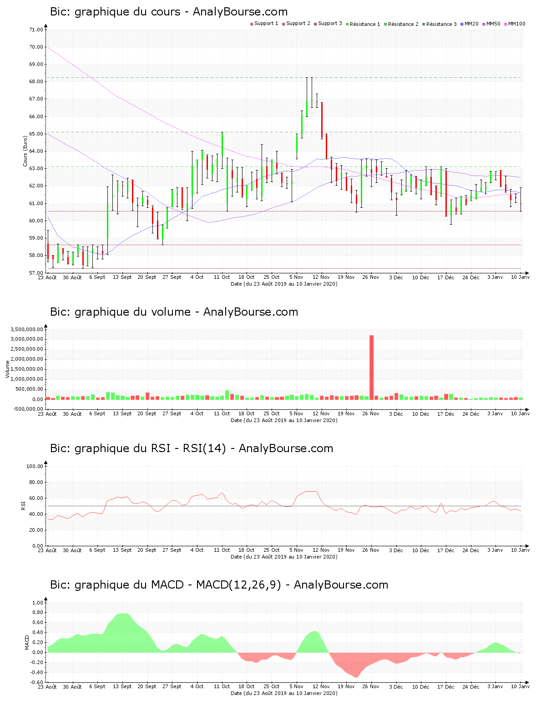The height and width of the screenshot is (705, 546).
Task: Click the 'Cours (Euro)' vertical axis label
Action: 25,151
